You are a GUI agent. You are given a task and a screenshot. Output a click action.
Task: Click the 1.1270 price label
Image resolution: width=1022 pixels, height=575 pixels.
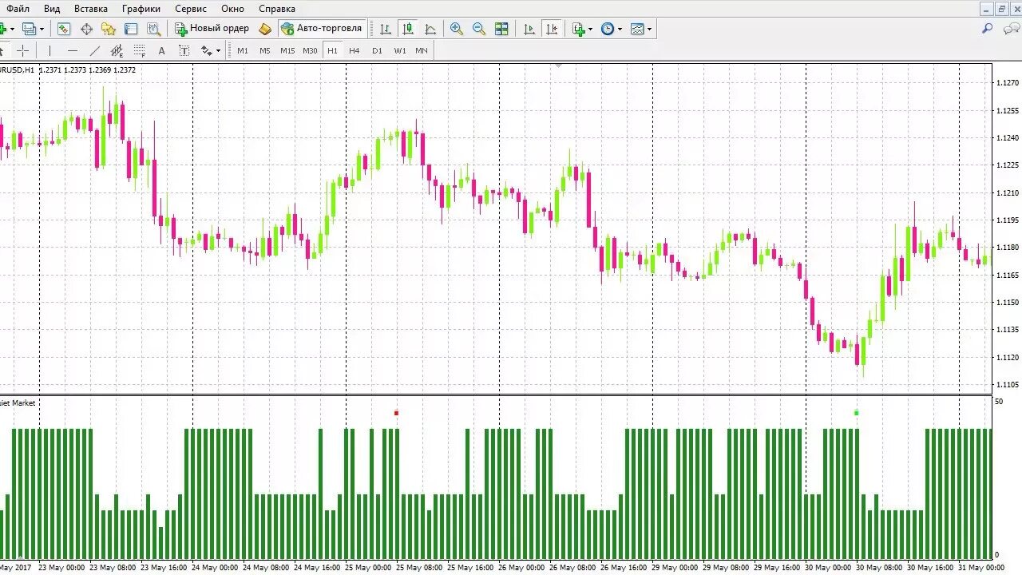[x=1006, y=83]
